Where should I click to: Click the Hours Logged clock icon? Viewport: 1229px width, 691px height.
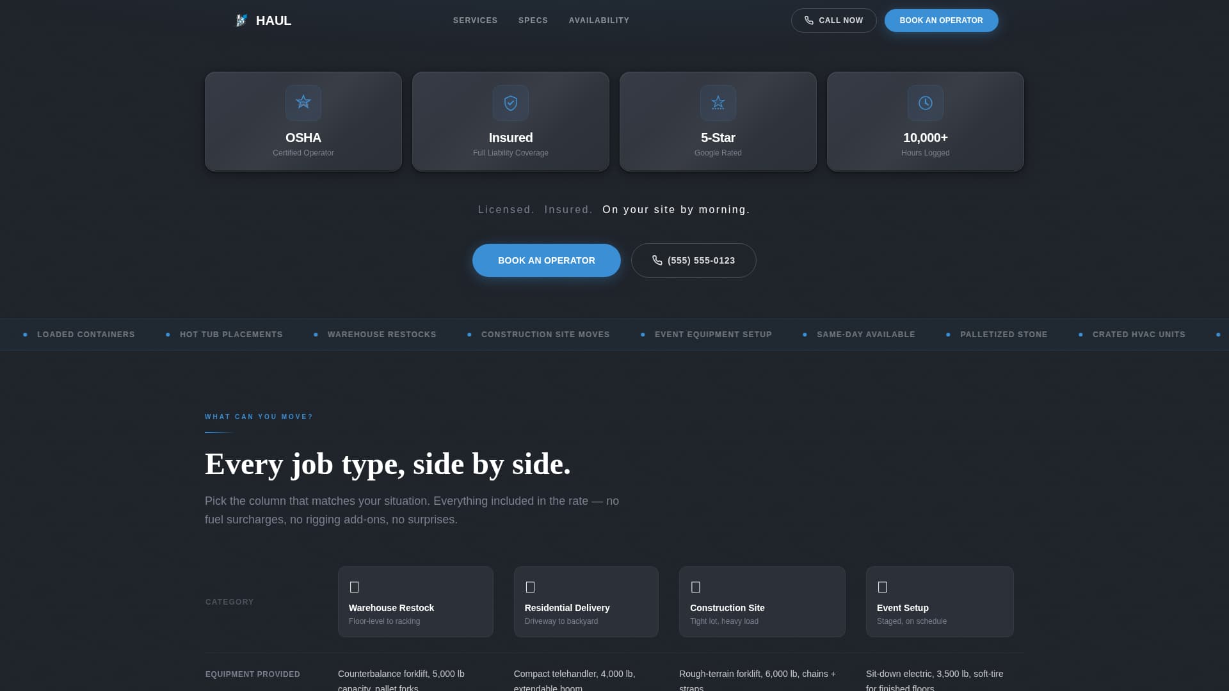coord(926,102)
